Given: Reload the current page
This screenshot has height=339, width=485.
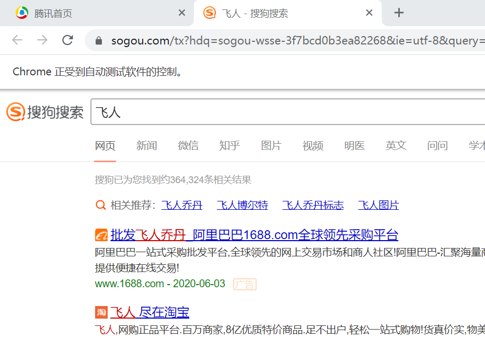Looking at the screenshot, I should pyautogui.click(x=67, y=40).
